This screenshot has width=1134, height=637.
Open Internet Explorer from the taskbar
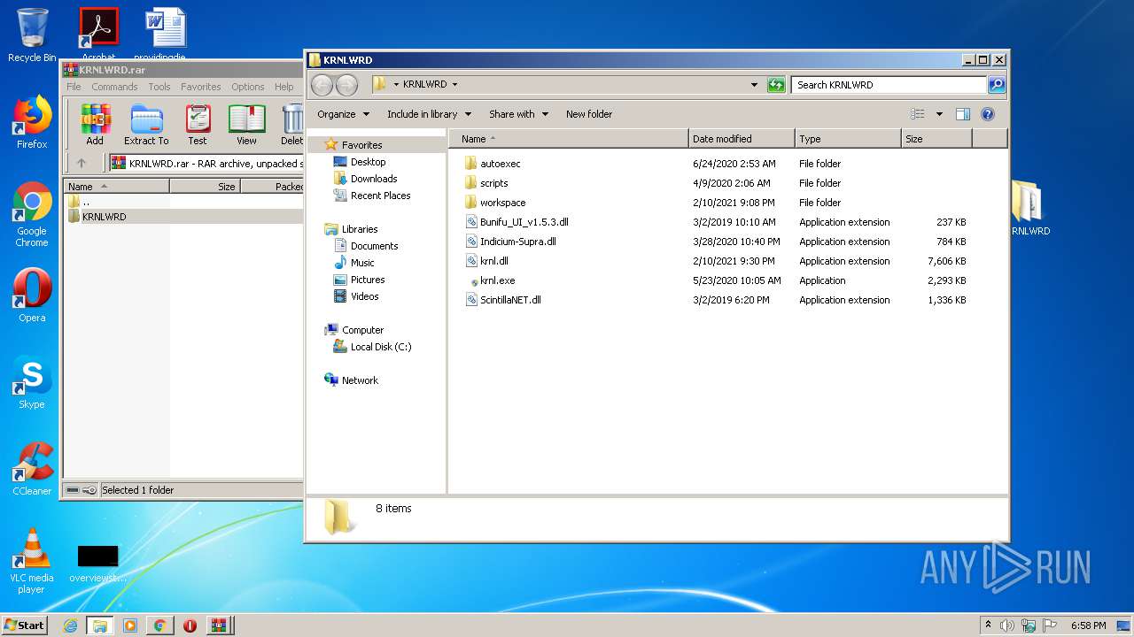[70, 625]
